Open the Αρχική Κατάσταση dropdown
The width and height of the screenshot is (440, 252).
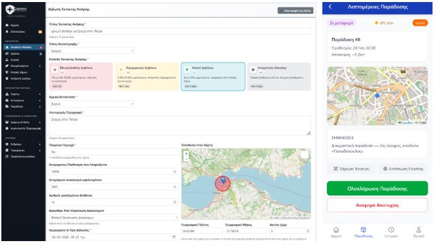click(x=92, y=104)
